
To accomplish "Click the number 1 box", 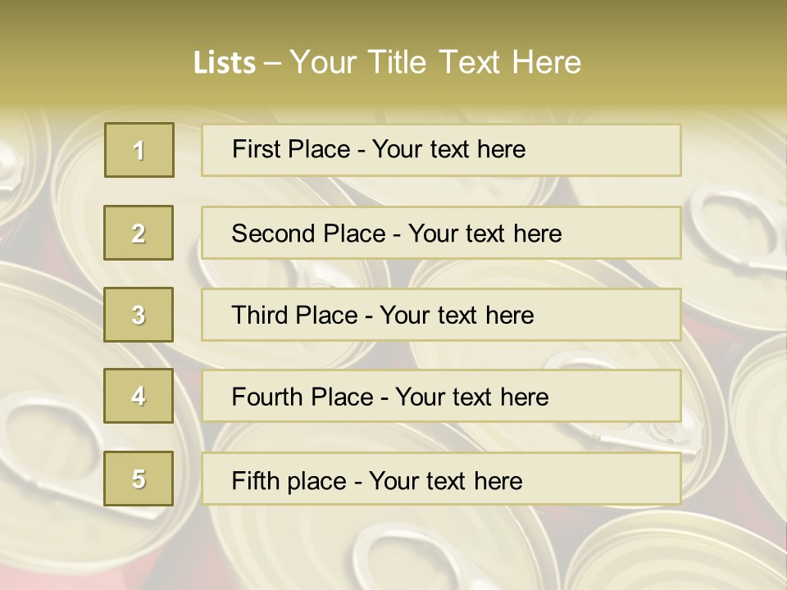I will [139, 150].
